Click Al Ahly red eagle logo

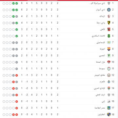[x=109, y=29]
